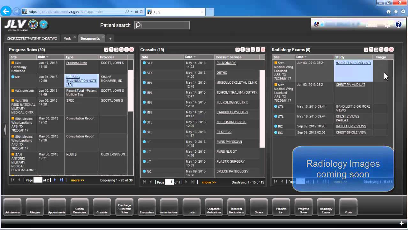Open the Vitals widget from the tray
The image size is (408, 230).
348,207
